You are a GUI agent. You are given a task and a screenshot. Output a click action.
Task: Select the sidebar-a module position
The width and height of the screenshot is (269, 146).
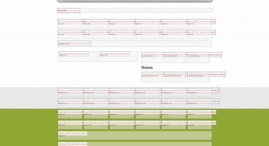tap(78, 56)
